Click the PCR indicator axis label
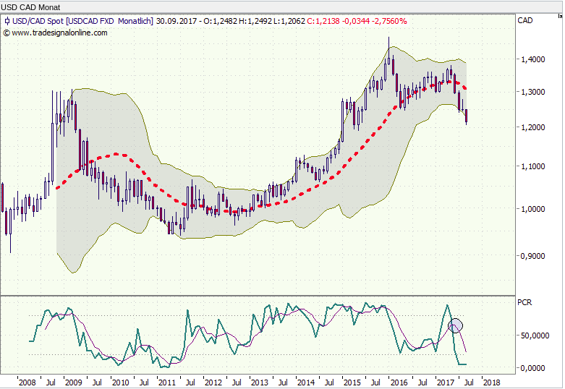 526,302
